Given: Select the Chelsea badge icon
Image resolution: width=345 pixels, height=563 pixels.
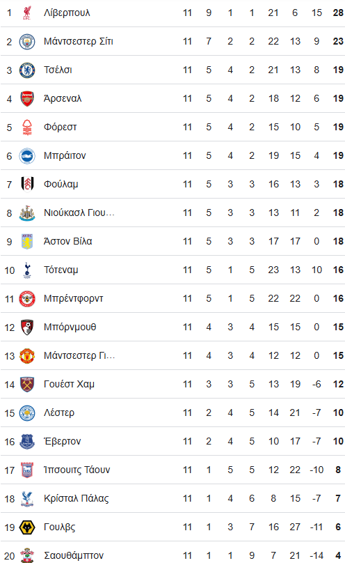Looking at the screenshot, I should coord(27,70).
